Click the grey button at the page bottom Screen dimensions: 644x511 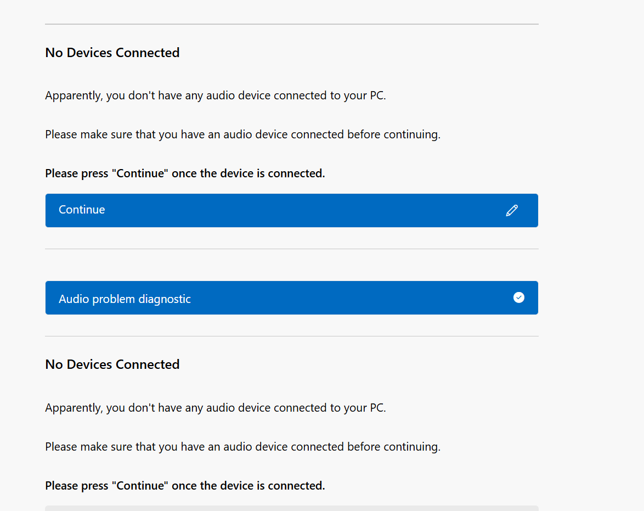point(292,508)
